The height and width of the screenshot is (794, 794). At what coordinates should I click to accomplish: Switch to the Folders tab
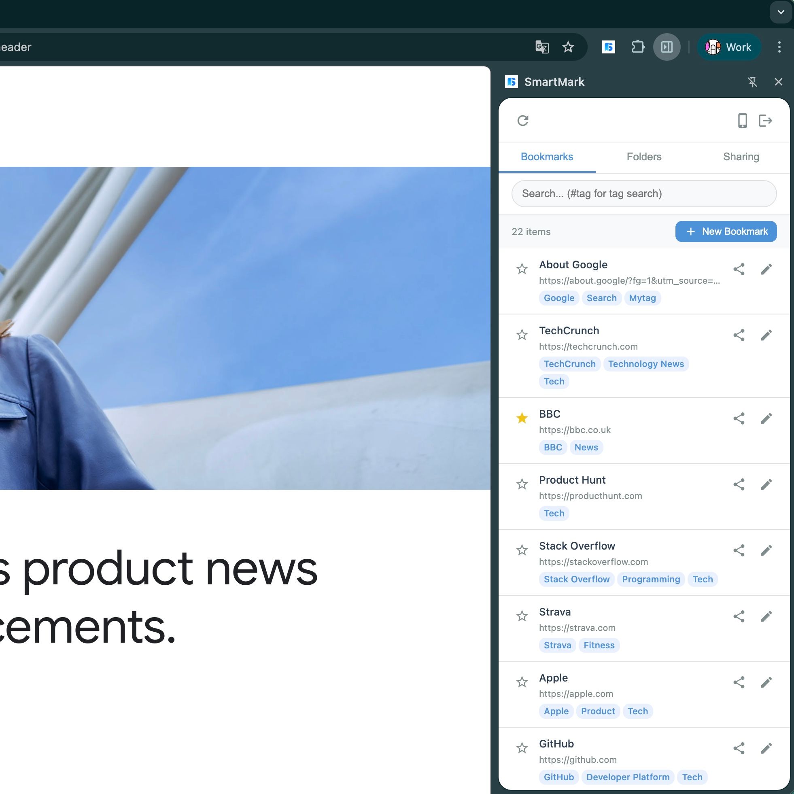pyautogui.click(x=644, y=157)
